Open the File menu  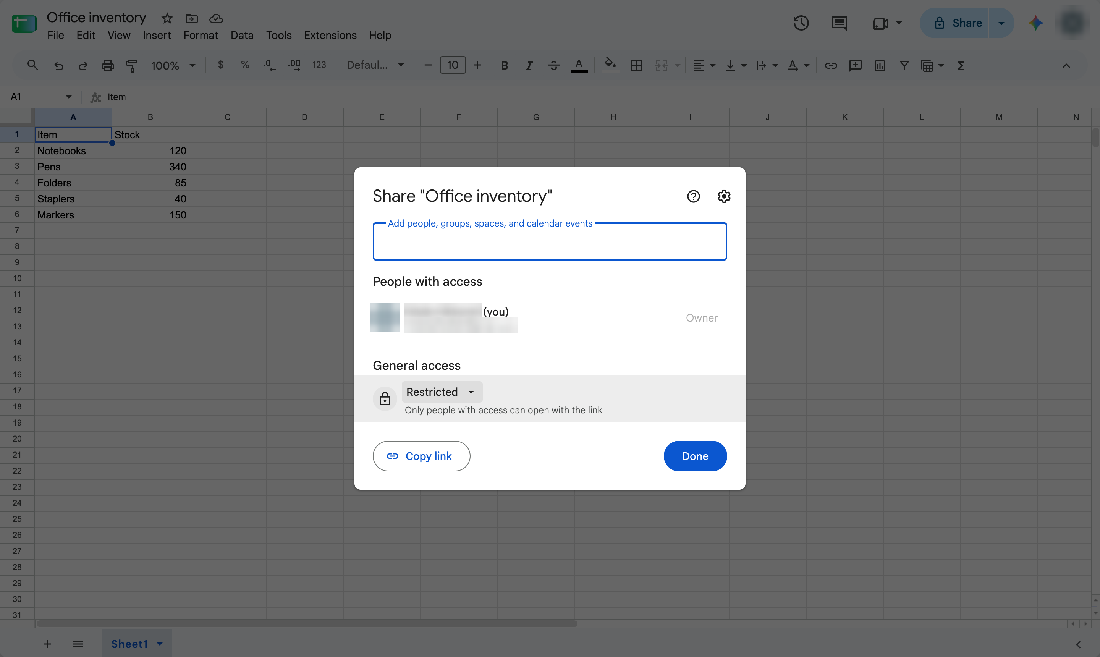click(x=55, y=35)
